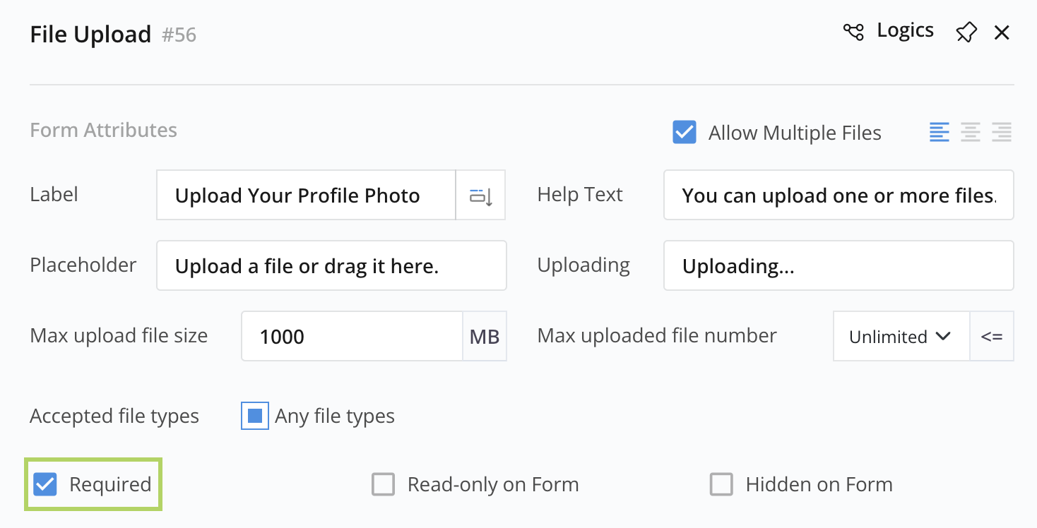Click the <= comparison operator button
The width and height of the screenshot is (1037, 528).
tap(992, 337)
